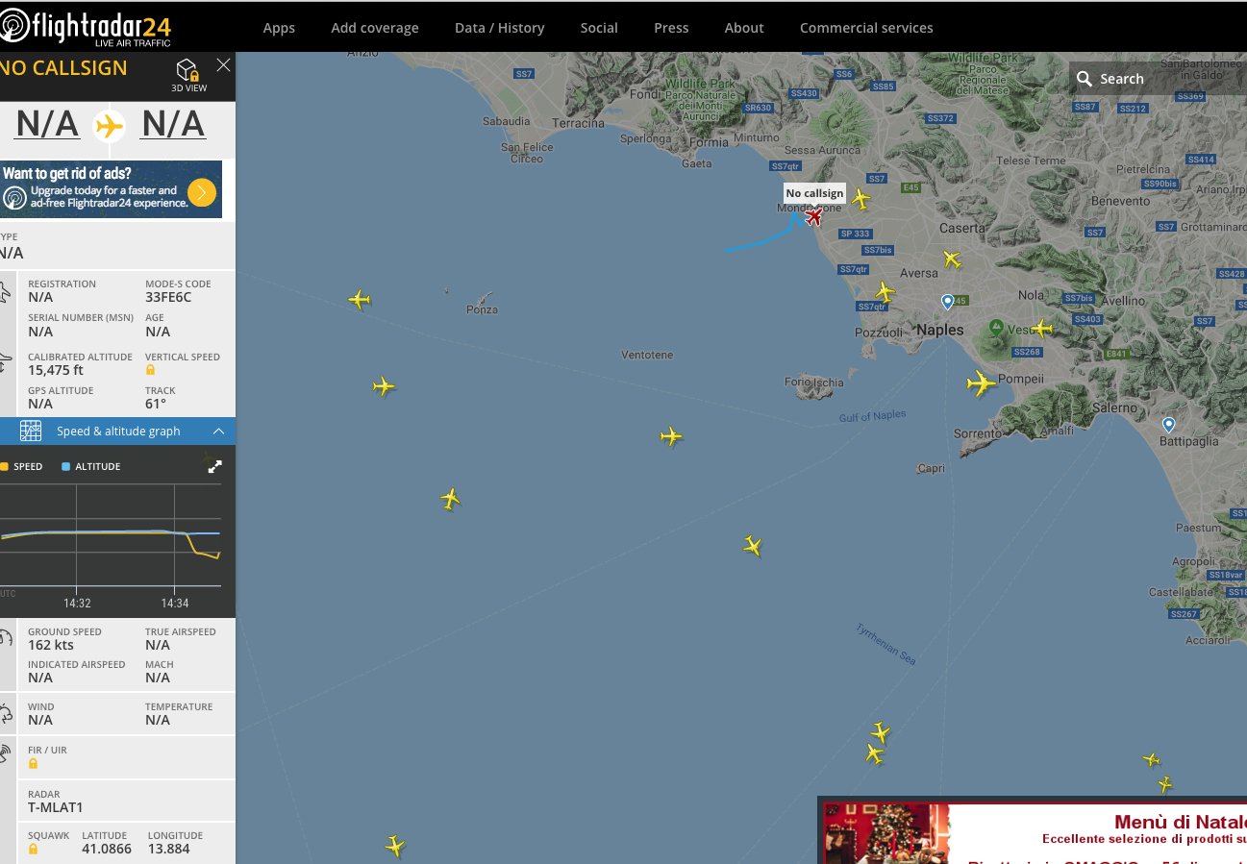
Task: Toggle the ALTITUDE series in graph legend
Action: [91, 466]
